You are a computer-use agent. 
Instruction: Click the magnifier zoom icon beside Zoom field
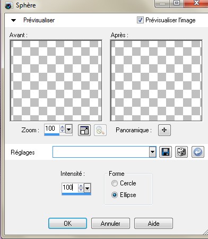point(100,130)
